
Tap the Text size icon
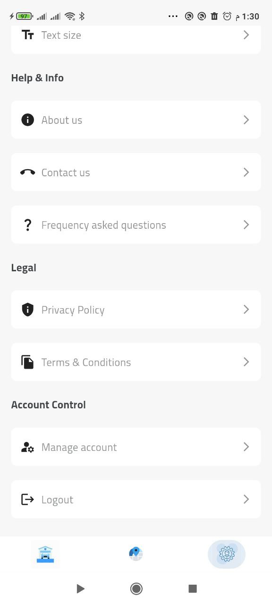pos(27,35)
